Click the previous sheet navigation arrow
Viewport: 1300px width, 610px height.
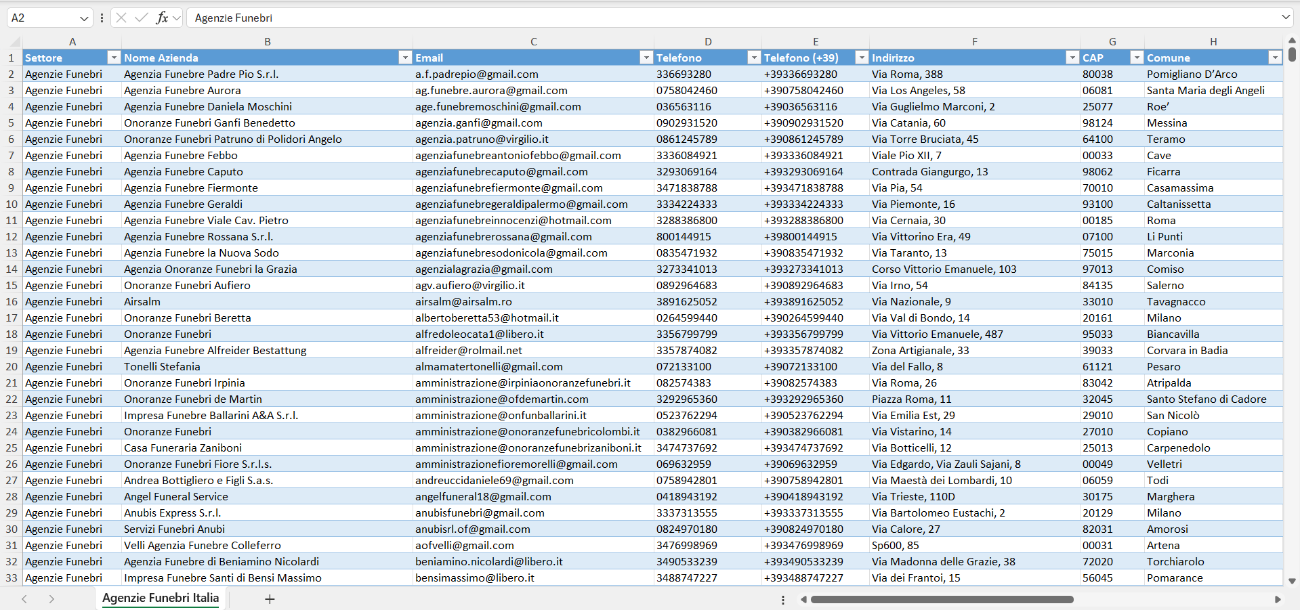24,599
